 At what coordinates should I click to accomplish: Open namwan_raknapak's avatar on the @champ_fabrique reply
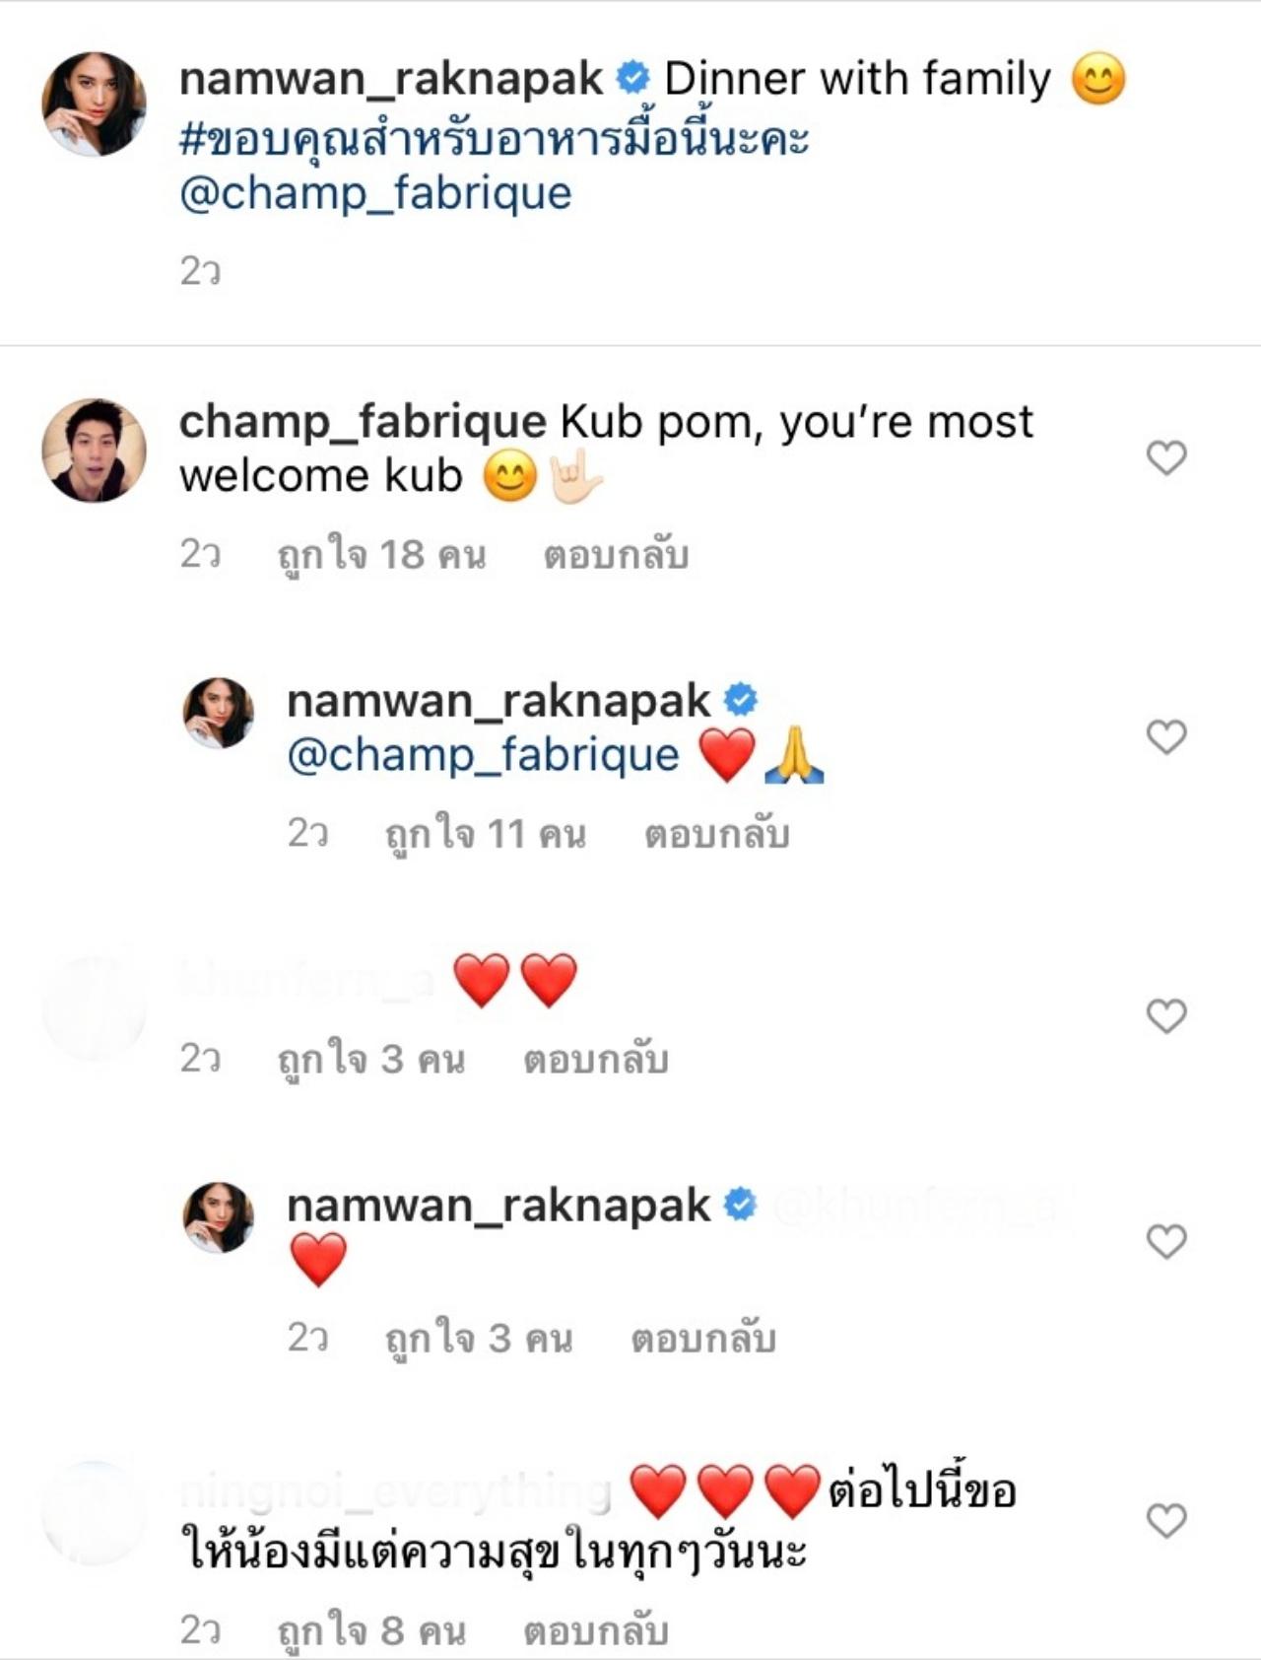coord(219,713)
